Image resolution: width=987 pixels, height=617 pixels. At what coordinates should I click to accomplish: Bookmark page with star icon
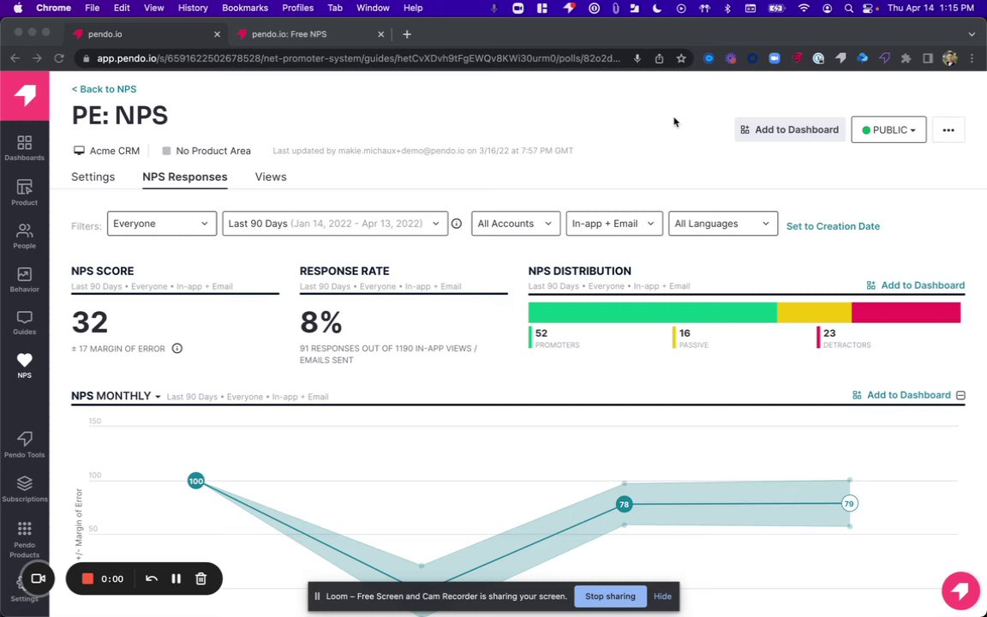click(681, 58)
